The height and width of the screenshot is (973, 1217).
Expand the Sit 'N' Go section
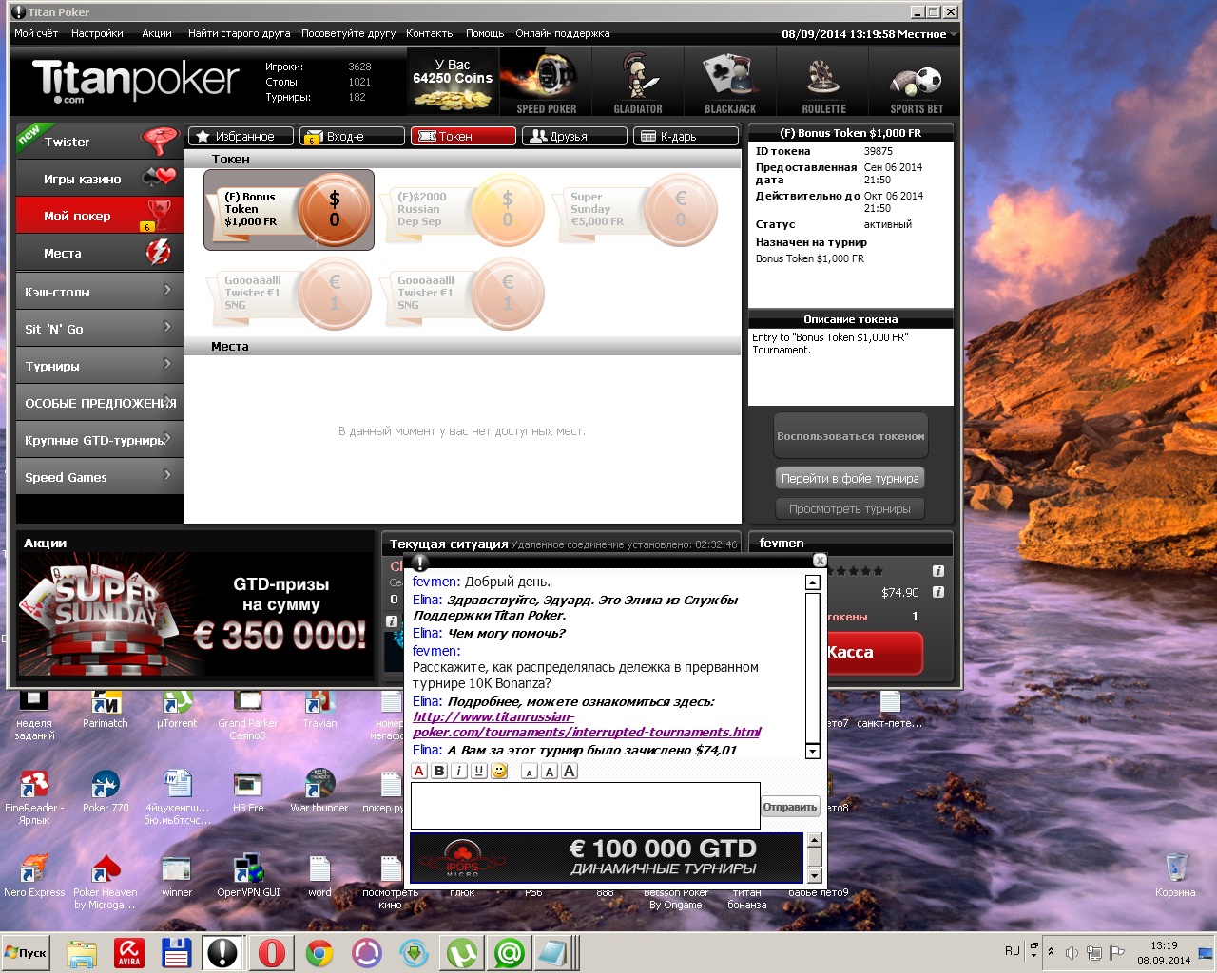(99, 329)
